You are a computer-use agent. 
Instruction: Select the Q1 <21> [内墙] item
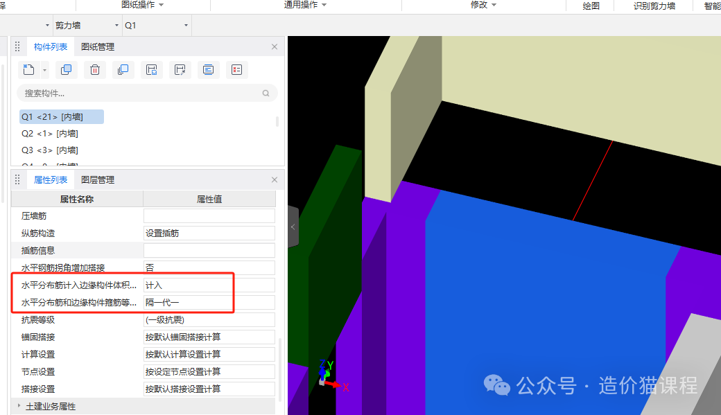pos(62,116)
